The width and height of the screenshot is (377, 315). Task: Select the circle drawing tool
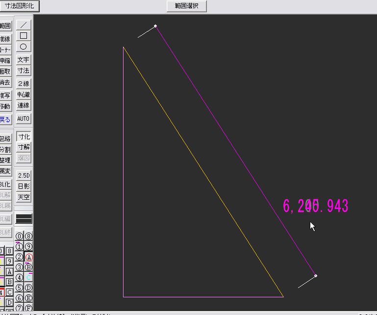[x=24, y=47]
